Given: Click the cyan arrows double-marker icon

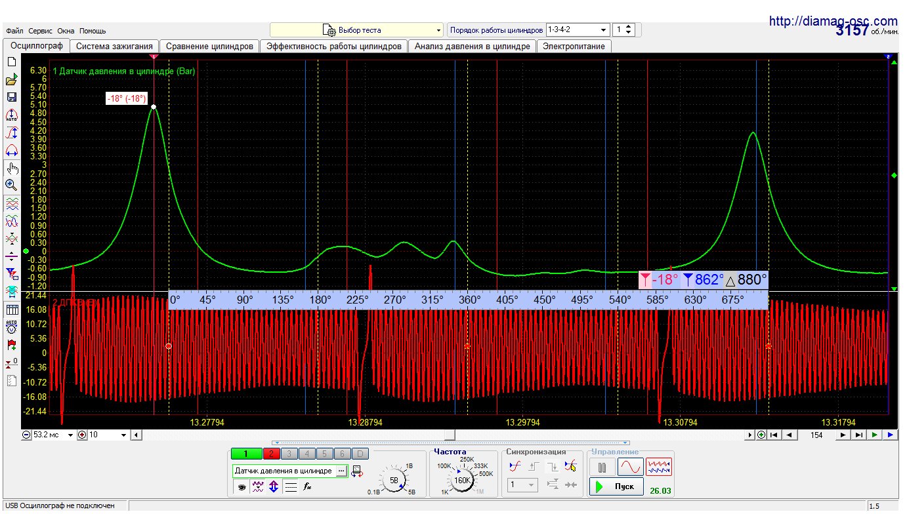Looking at the screenshot, I should click(11, 290).
